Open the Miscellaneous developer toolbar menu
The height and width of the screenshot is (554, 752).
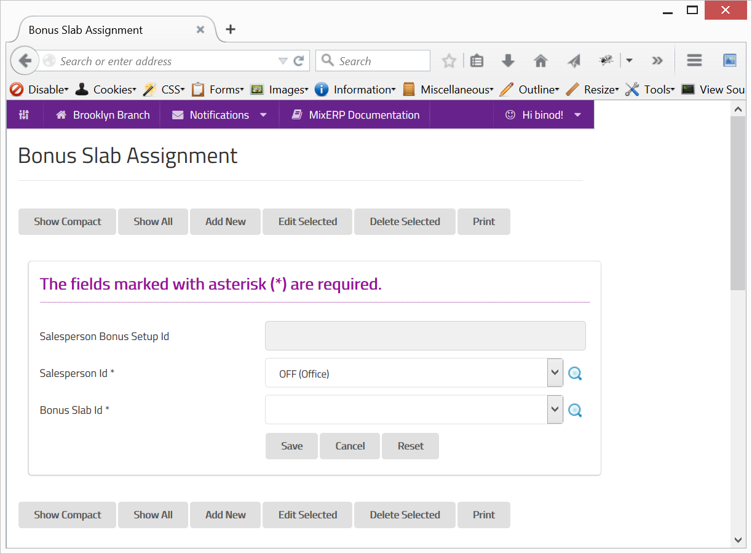pyautogui.click(x=448, y=90)
